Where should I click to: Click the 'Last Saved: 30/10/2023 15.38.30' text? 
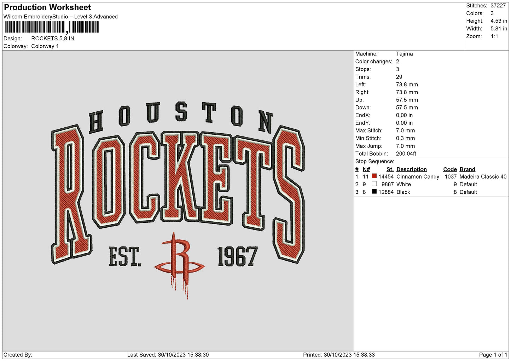click(x=168, y=355)
